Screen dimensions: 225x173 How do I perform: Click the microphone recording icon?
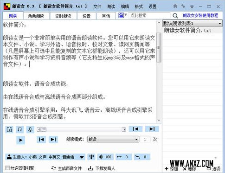[30, 129]
